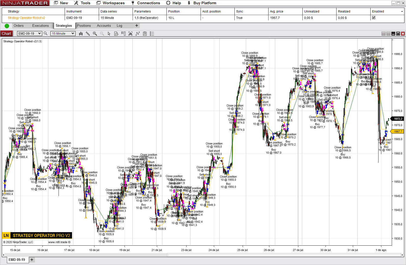Click the left arrow of the horizontal chart scrollbar
Image resolution: width=406 pixels, height=265 pixels.
[4, 255]
